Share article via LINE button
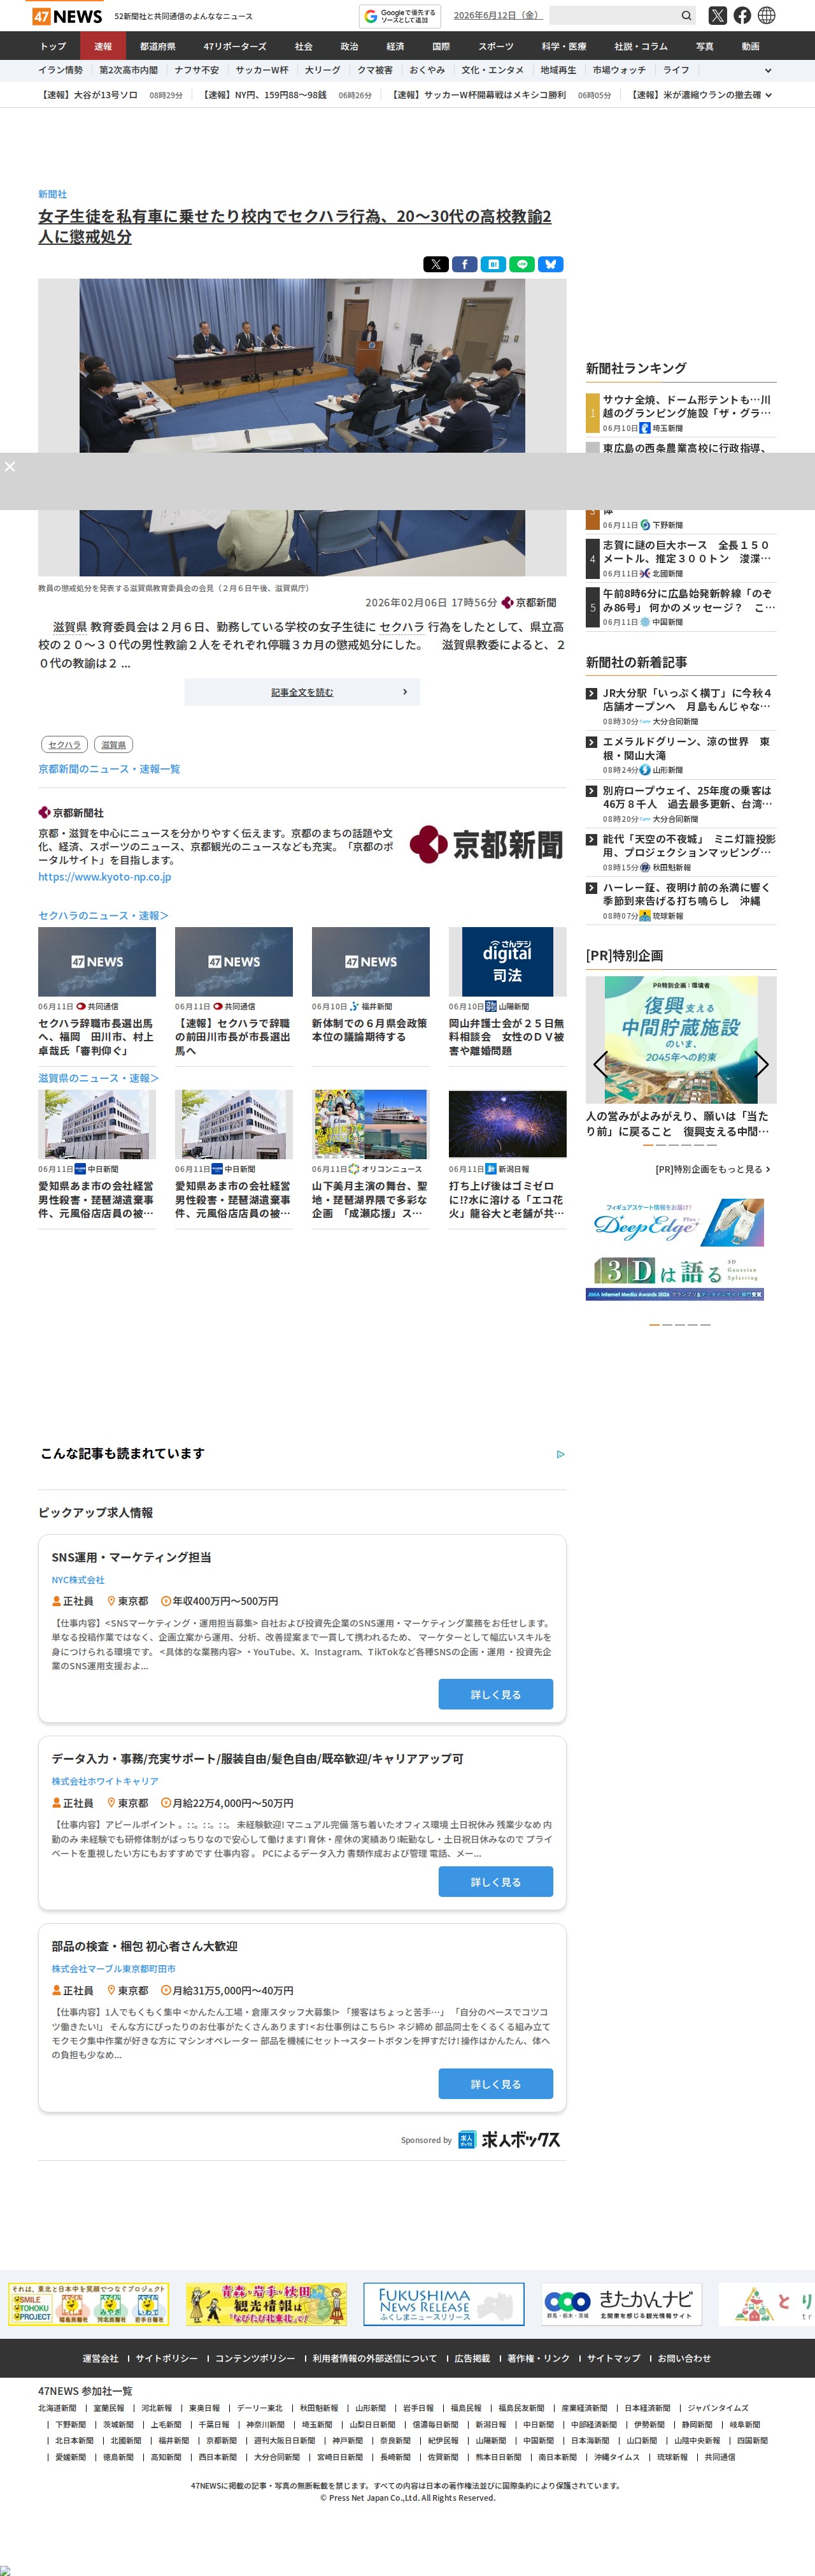815x2576 pixels. pyautogui.click(x=522, y=264)
